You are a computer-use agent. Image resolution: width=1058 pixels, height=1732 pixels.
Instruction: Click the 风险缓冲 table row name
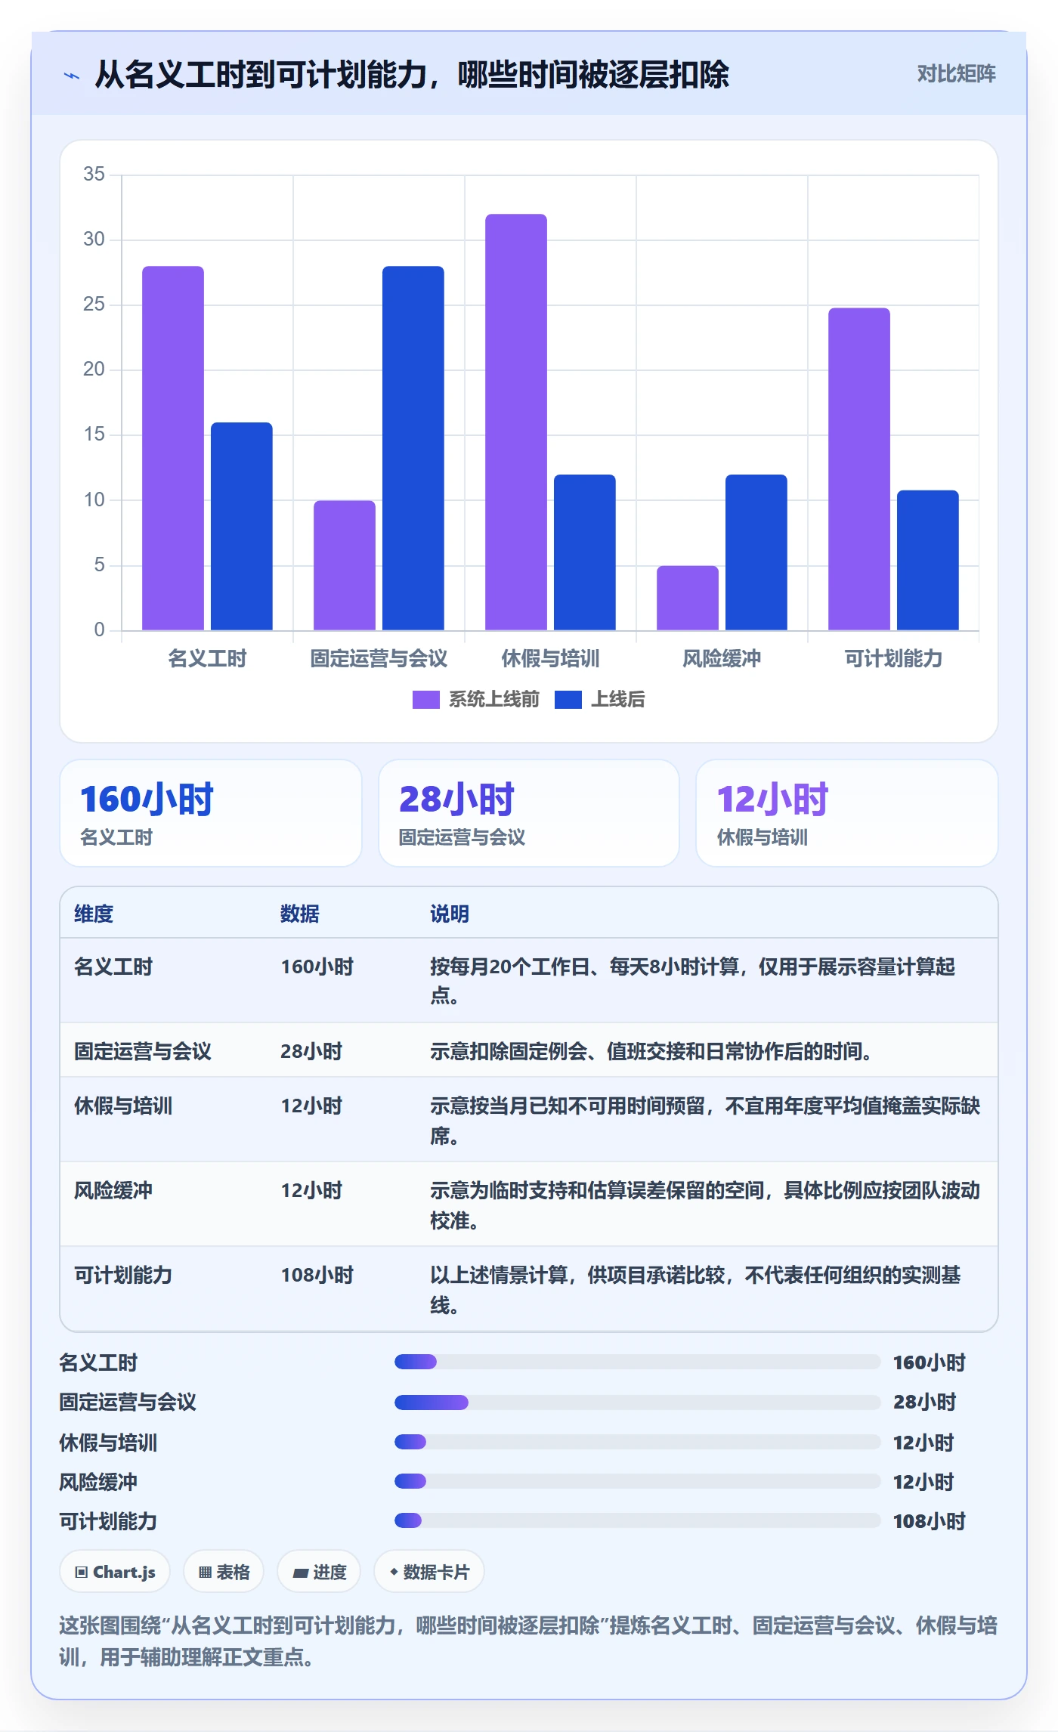click(x=113, y=1191)
